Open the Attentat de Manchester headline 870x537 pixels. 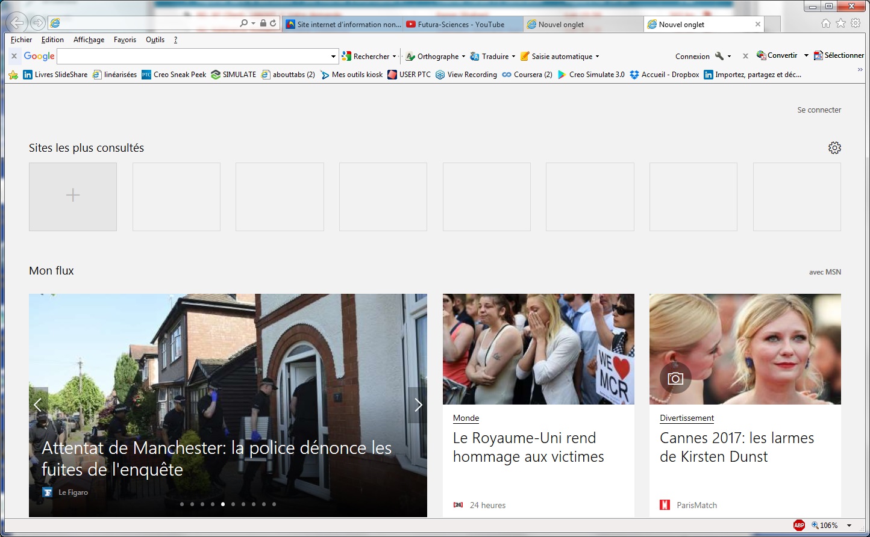(x=217, y=459)
